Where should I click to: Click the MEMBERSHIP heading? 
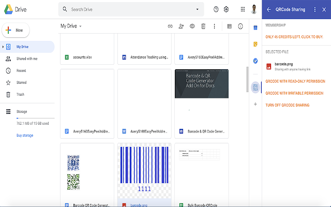276,25
